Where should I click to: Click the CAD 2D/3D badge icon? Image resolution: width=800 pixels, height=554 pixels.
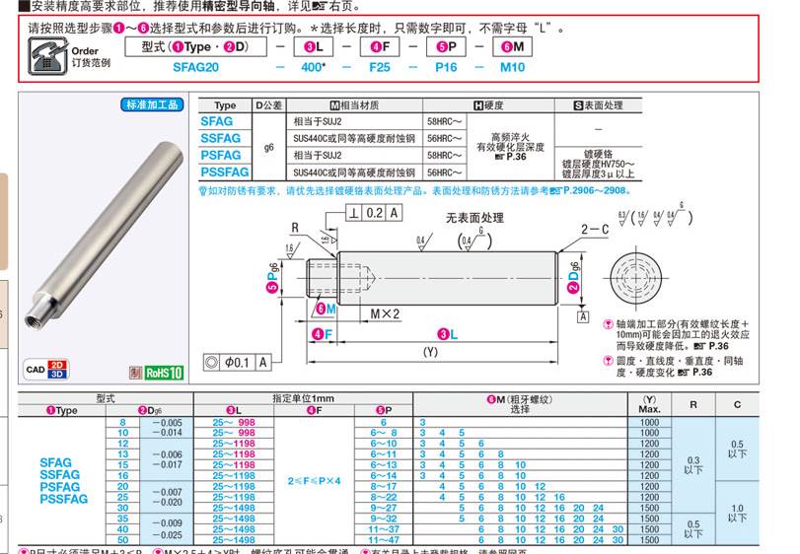click(45, 371)
